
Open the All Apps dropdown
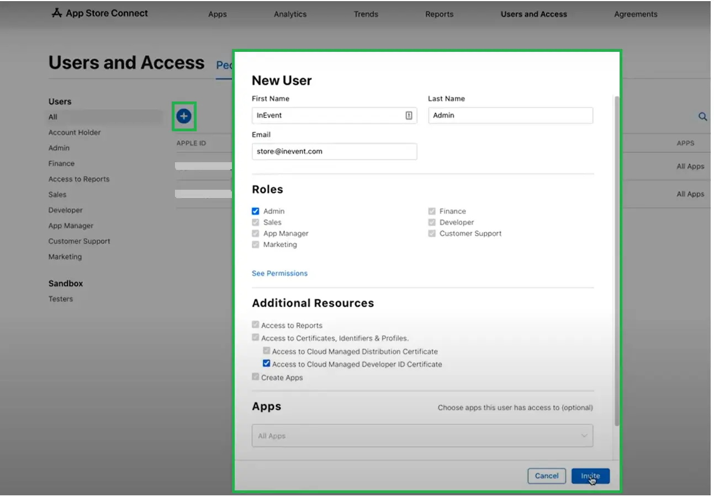(x=422, y=436)
